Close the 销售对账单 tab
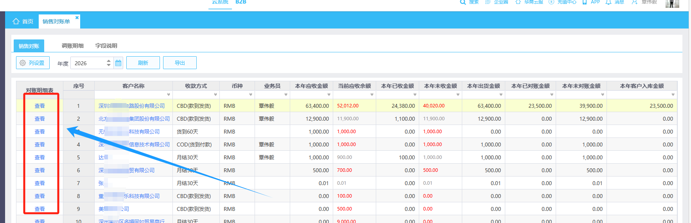The image size is (691, 223). [77, 18]
